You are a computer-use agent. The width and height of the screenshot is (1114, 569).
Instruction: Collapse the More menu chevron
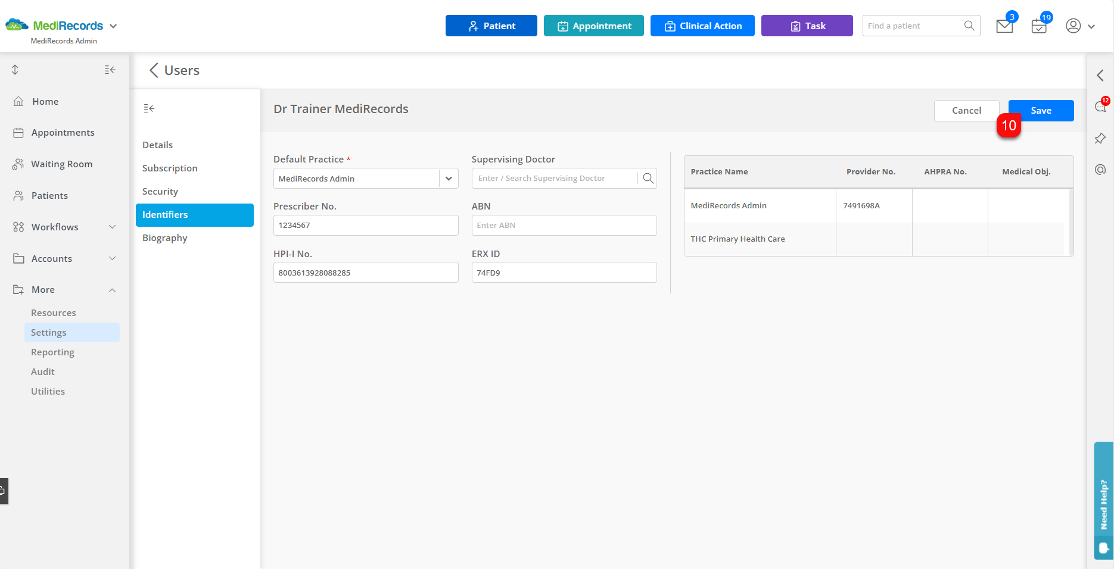click(x=112, y=290)
